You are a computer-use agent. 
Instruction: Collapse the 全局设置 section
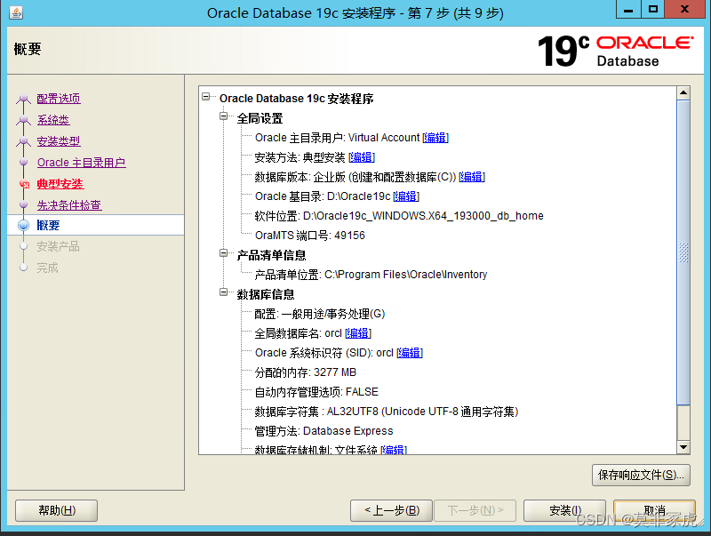pyautogui.click(x=224, y=116)
